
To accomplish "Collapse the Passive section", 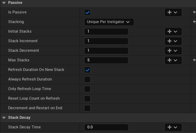I will click(4, 3).
